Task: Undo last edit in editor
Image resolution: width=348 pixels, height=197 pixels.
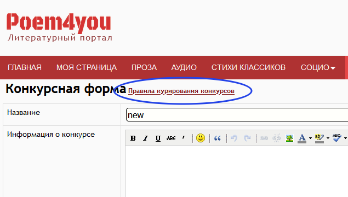Action: (x=233, y=138)
